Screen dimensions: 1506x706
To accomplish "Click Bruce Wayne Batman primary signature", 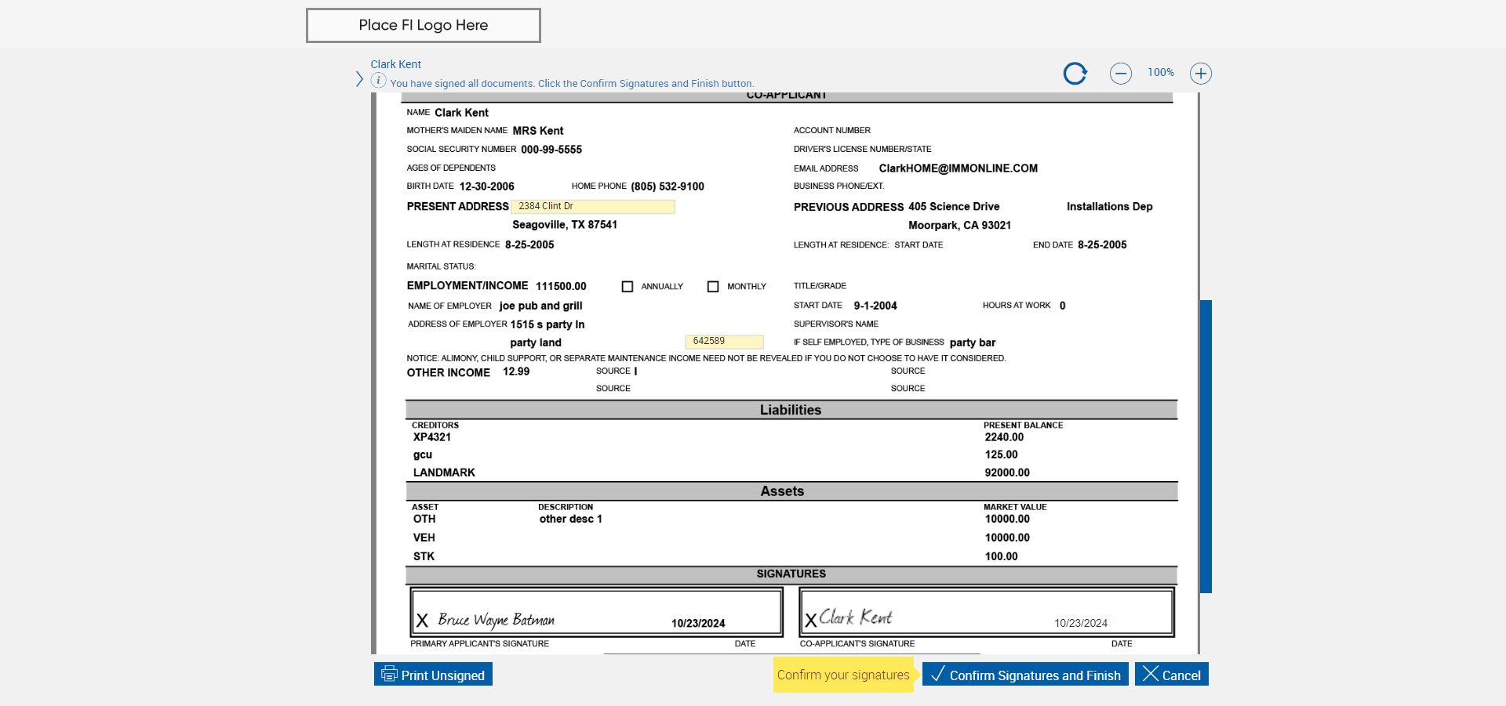I will click(x=496, y=620).
